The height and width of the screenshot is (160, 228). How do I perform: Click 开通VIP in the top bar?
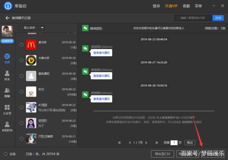click(x=171, y=6)
